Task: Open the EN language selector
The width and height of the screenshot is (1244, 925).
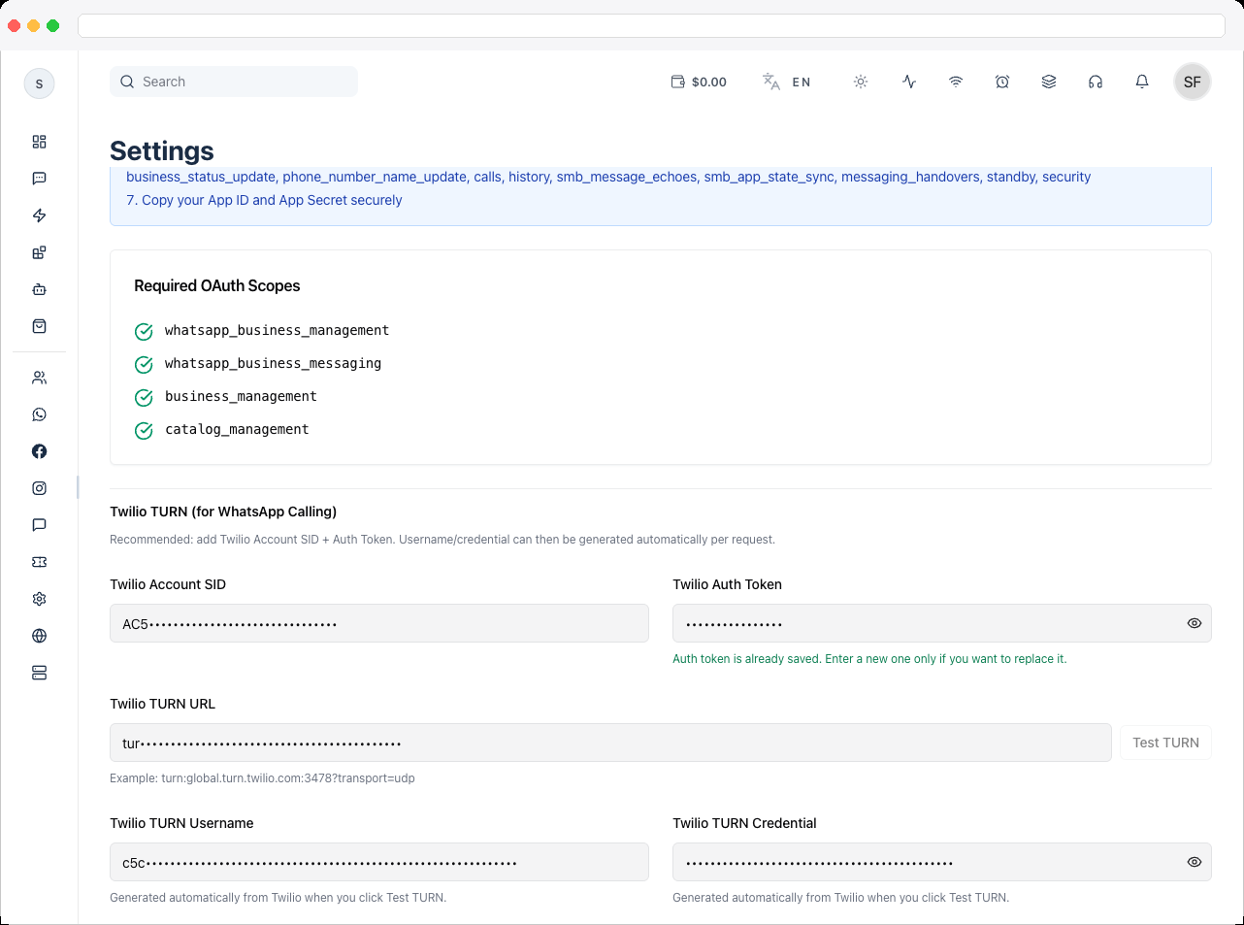Action: pos(787,82)
